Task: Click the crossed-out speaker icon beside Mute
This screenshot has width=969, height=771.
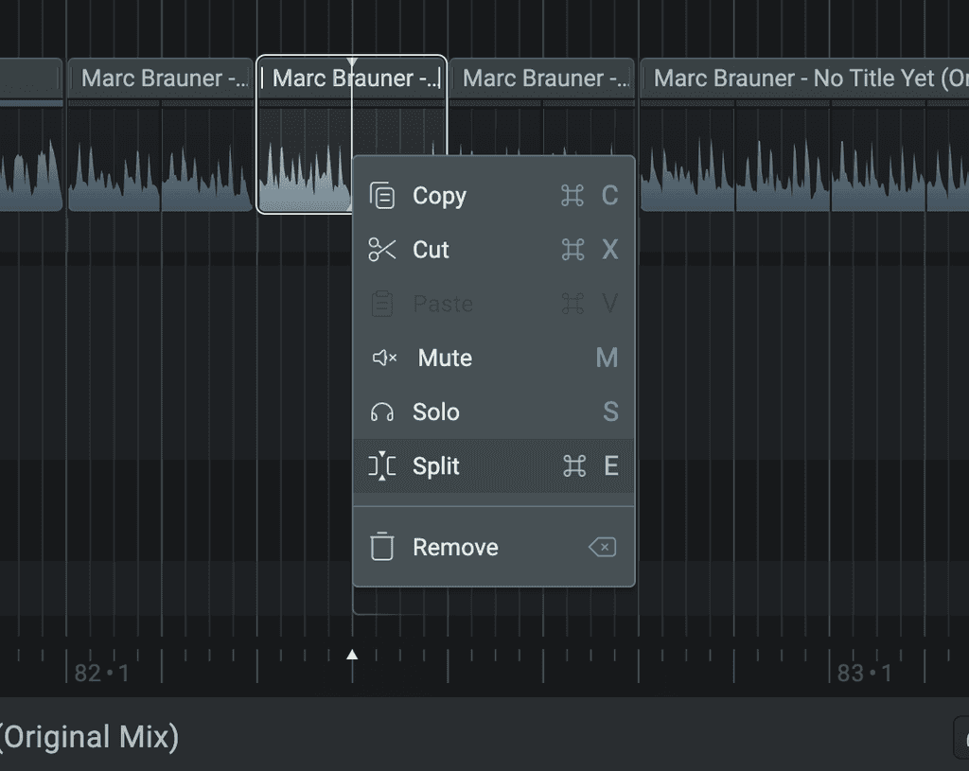Action: pos(383,358)
